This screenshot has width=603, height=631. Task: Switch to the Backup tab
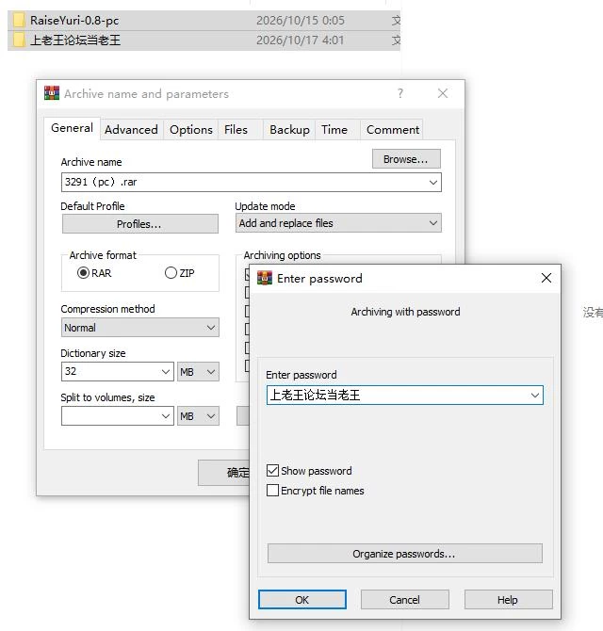pyautogui.click(x=289, y=130)
